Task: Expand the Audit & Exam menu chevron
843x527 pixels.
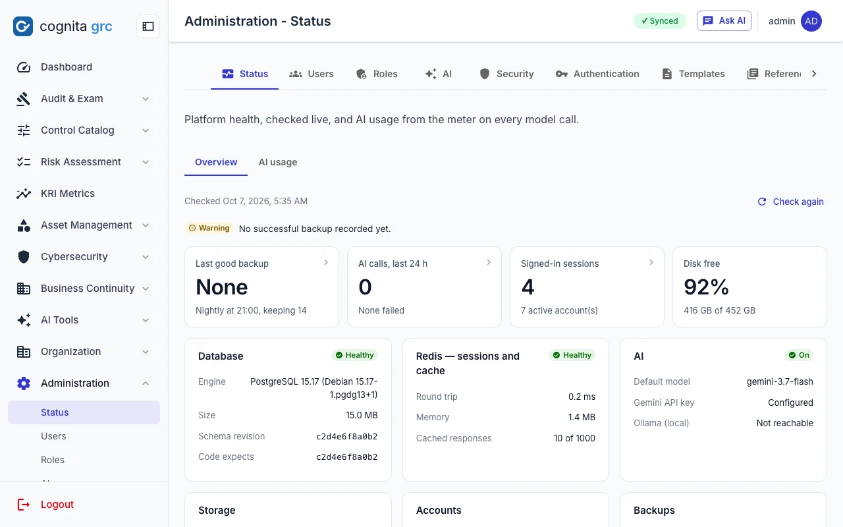Action: tap(146, 99)
